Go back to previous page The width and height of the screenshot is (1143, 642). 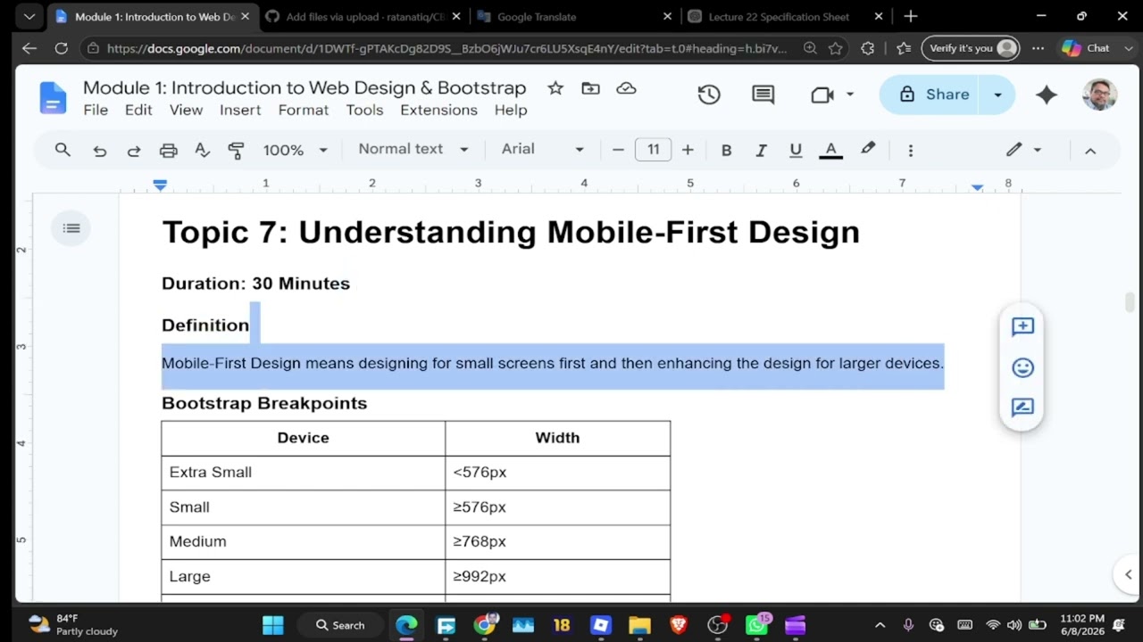pos(29,48)
